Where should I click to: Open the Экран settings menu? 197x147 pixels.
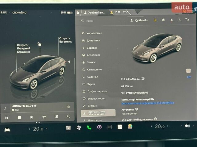click(89, 84)
